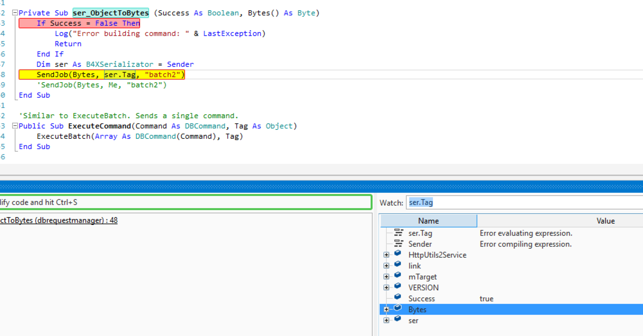This screenshot has width=643, height=336.
Task: Click the Sender watch expression icon
Action: (x=399, y=243)
